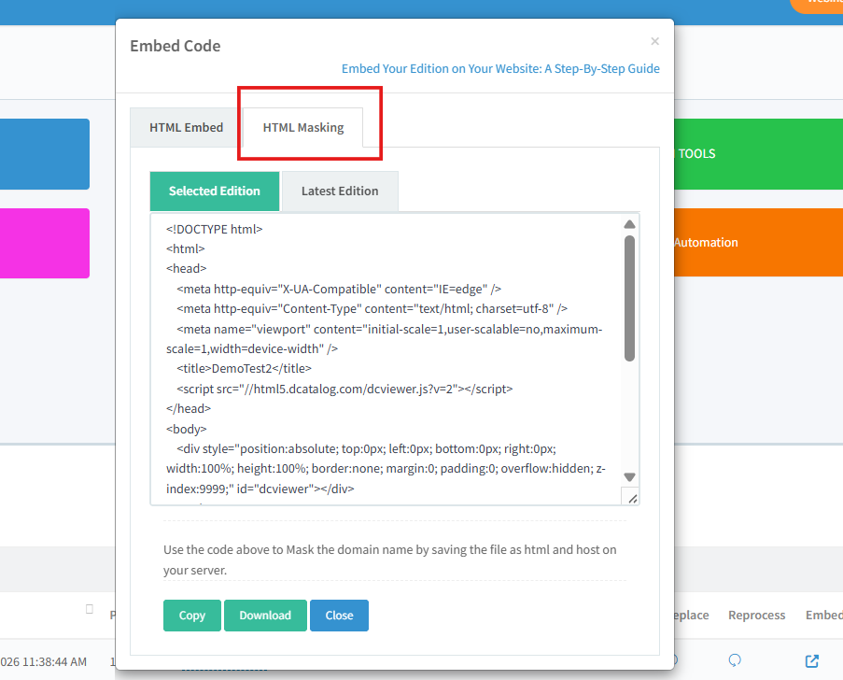
Task: Copy the masking code
Action: pyautogui.click(x=191, y=616)
